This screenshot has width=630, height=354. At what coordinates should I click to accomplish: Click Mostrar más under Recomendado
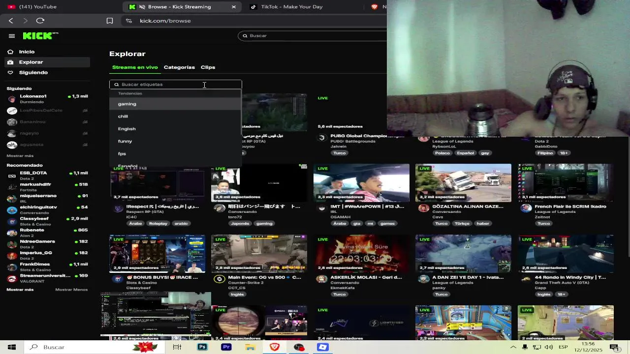pos(20,290)
